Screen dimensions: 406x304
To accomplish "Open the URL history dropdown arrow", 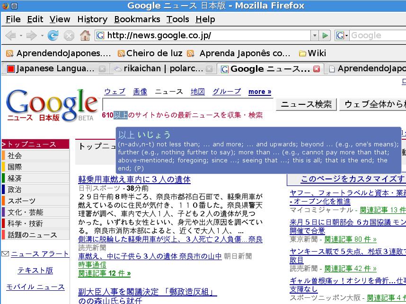I will [x=314, y=35].
